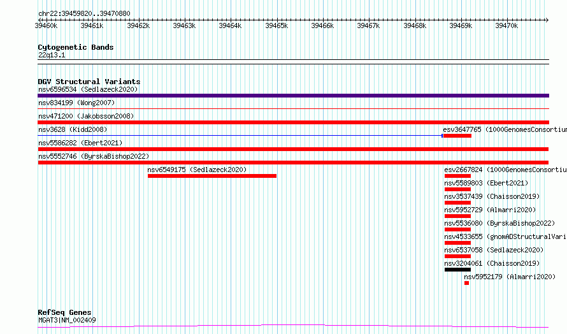Image resolution: width=567 pixels, height=334 pixels.
Task: Open nsv5952179 (Almarri2020) variant label
Action: (510, 277)
